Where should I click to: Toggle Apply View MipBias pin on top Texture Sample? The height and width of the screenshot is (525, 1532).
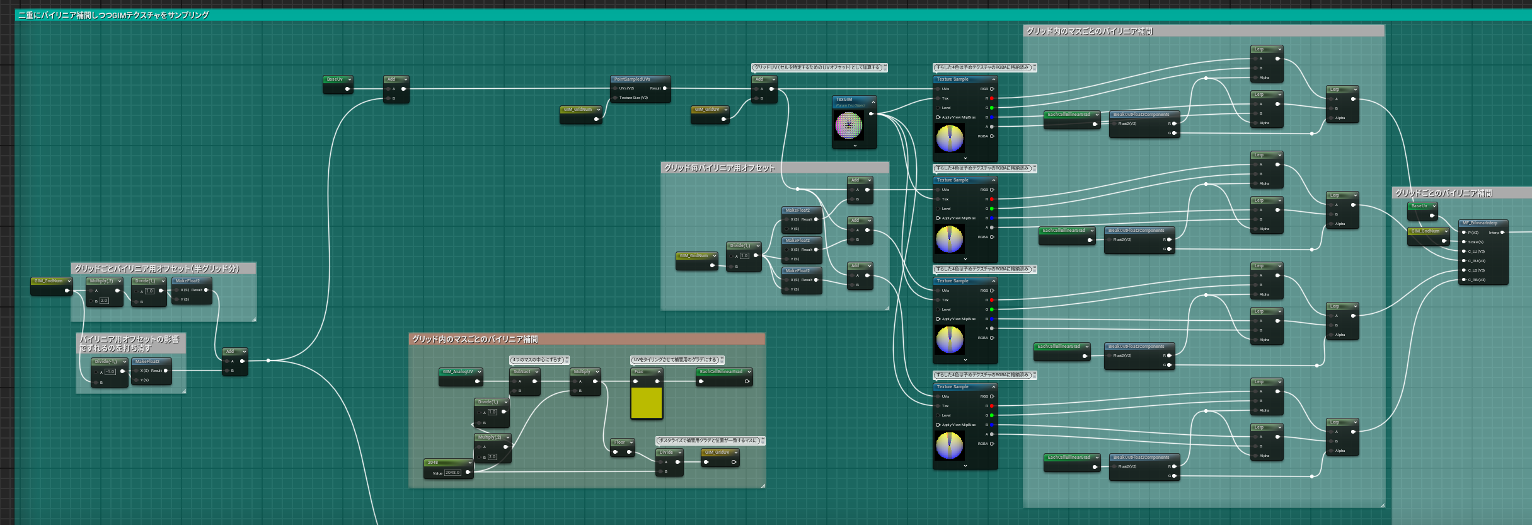pos(938,117)
